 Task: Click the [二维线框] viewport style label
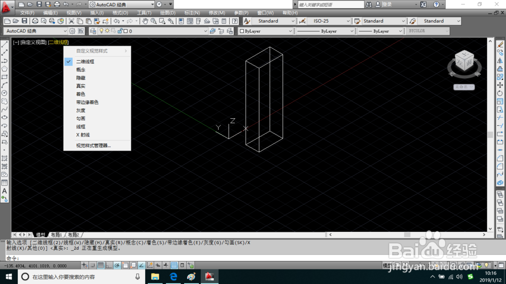click(x=58, y=42)
